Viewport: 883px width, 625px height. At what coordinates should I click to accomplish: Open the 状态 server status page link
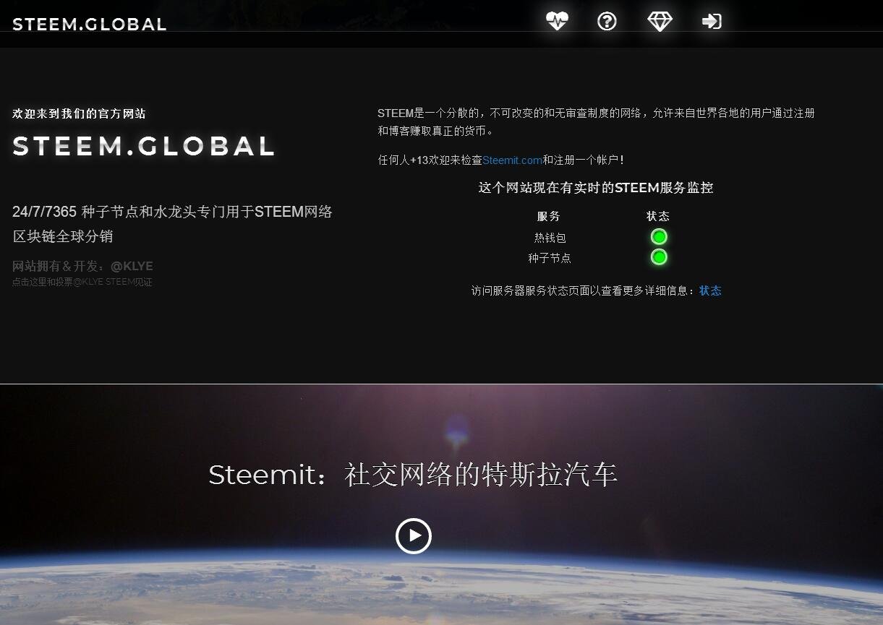coord(710,290)
